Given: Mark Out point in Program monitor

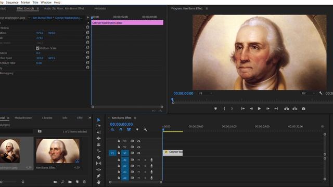Looking at the screenshot, I should point(232,109).
